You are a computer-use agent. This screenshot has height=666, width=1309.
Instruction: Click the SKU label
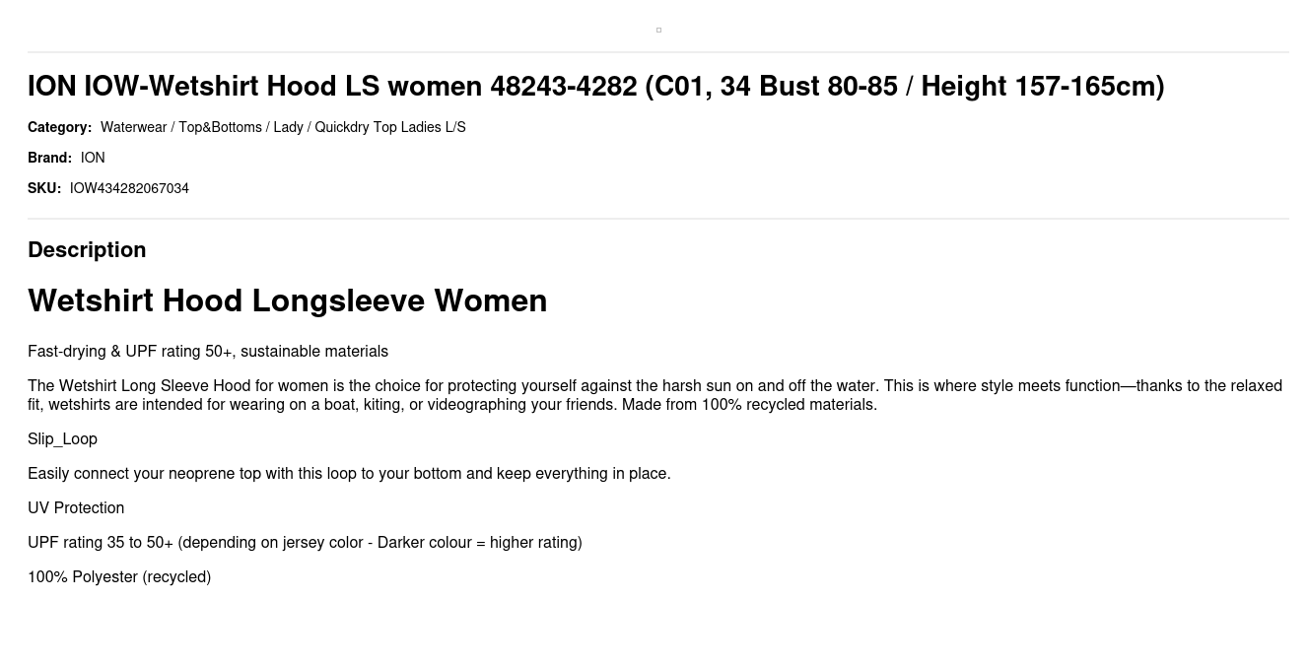pos(44,188)
